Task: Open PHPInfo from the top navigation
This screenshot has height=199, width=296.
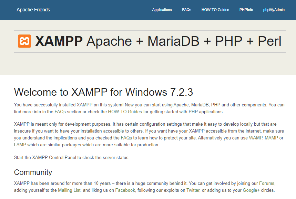Action: click(x=246, y=10)
